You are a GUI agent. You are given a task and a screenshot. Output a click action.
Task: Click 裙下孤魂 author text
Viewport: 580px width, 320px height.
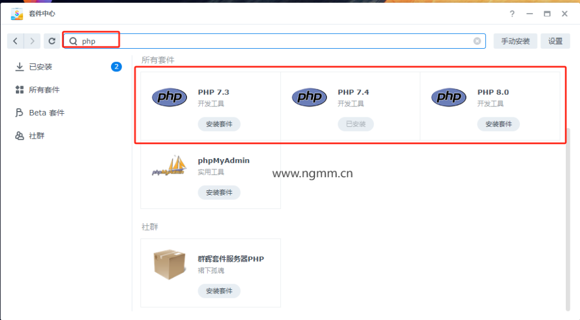pyautogui.click(x=211, y=270)
